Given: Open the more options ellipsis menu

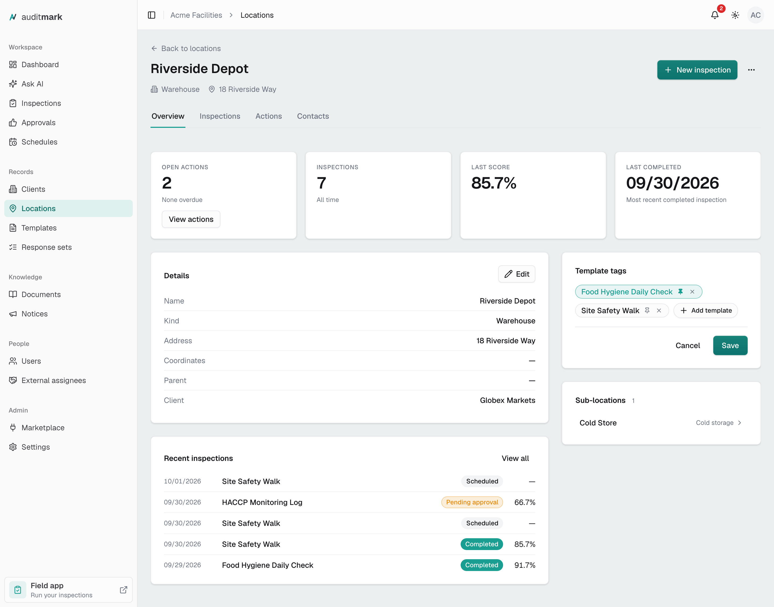Looking at the screenshot, I should (751, 70).
